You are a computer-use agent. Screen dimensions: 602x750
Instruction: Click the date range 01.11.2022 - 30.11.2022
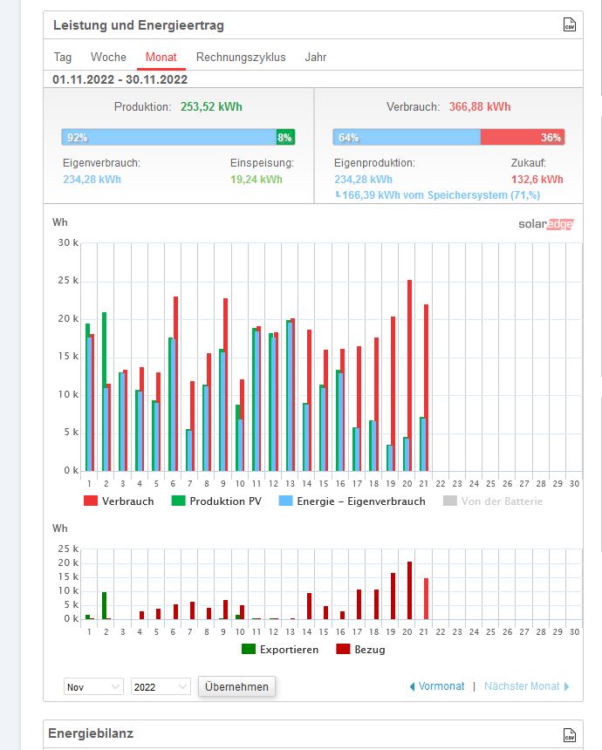click(x=120, y=79)
